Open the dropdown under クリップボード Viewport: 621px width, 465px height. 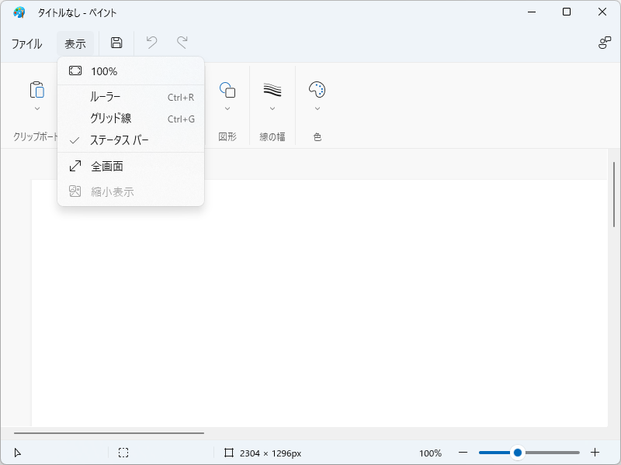tap(36, 108)
